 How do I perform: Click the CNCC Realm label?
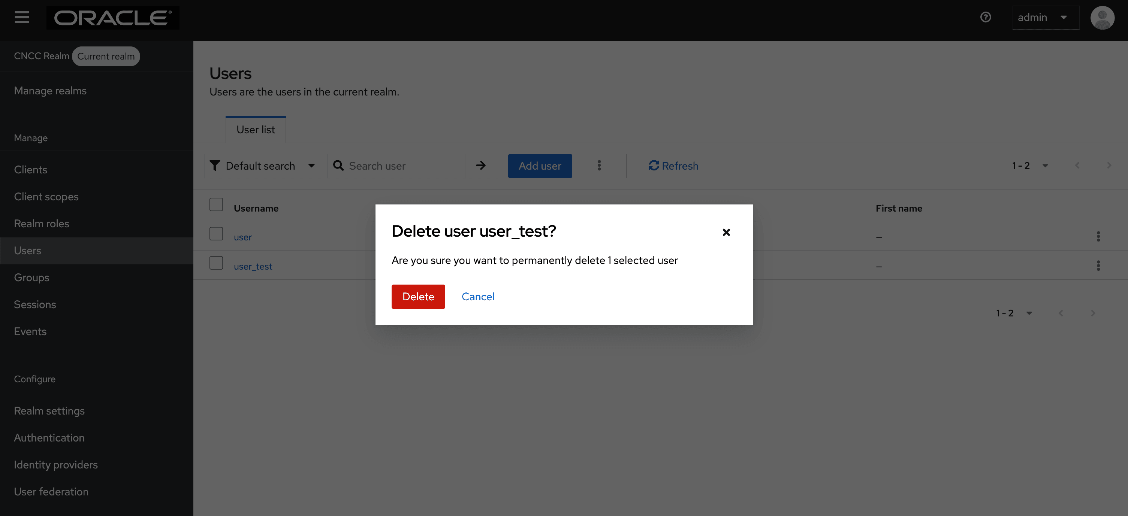pyautogui.click(x=42, y=56)
